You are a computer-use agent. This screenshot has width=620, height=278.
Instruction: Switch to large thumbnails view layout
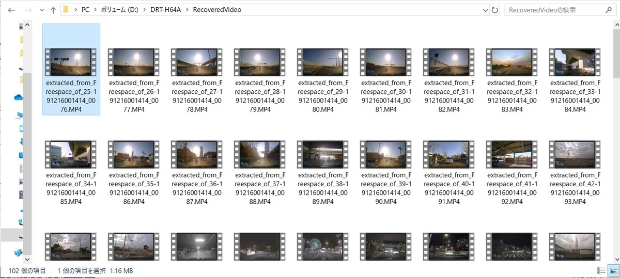click(x=614, y=270)
